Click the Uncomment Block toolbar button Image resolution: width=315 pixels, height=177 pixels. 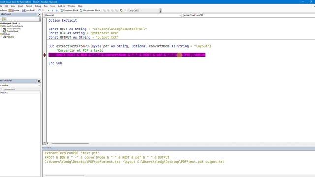click(90, 10)
